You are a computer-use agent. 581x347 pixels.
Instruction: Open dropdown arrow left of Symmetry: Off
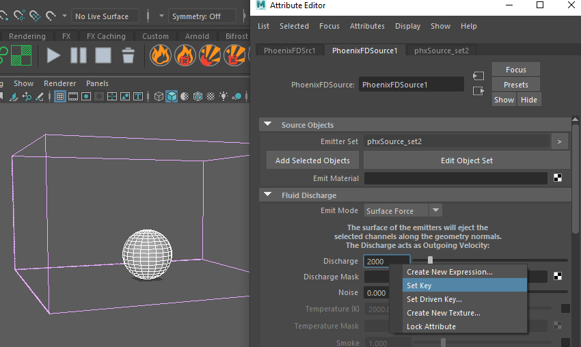point(161,16)
